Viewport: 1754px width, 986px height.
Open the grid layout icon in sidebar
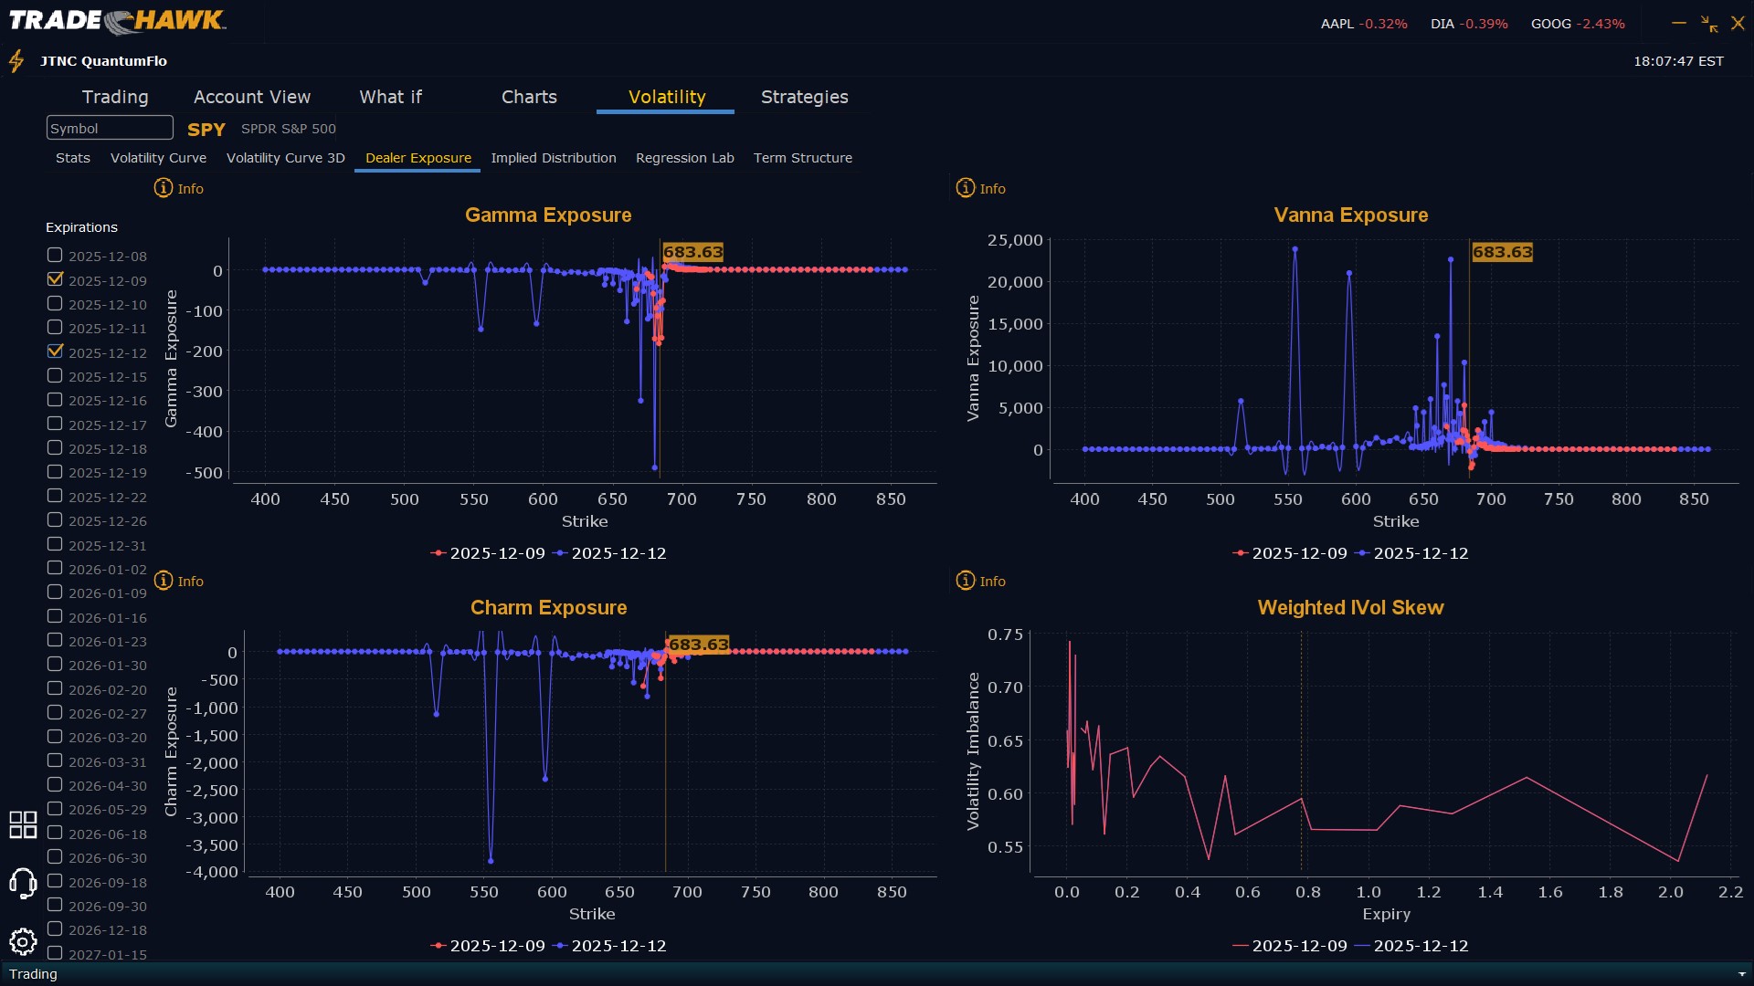[x=23, y=824]
